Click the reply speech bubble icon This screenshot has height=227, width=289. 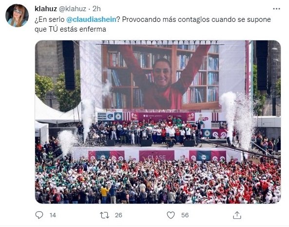(x=39, y=215)
